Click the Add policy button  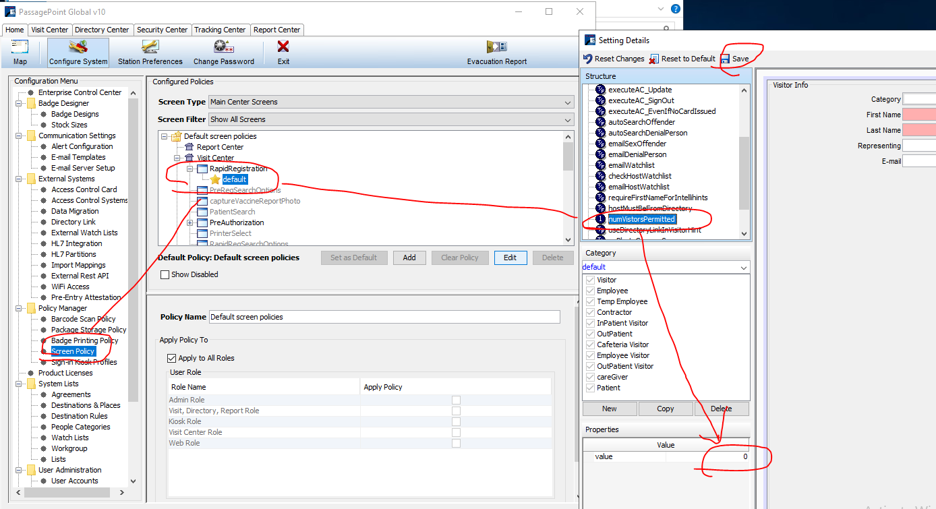click(x=409, y=258)
